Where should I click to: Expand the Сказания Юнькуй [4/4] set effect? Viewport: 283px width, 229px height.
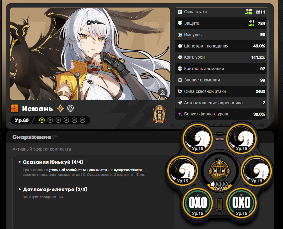pos(51,162)
